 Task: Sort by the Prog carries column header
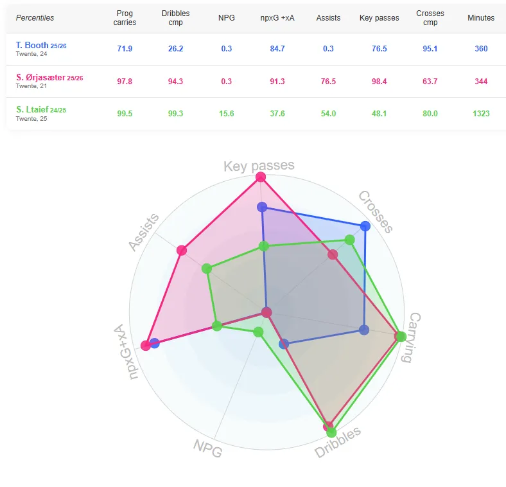click(125, 18)
